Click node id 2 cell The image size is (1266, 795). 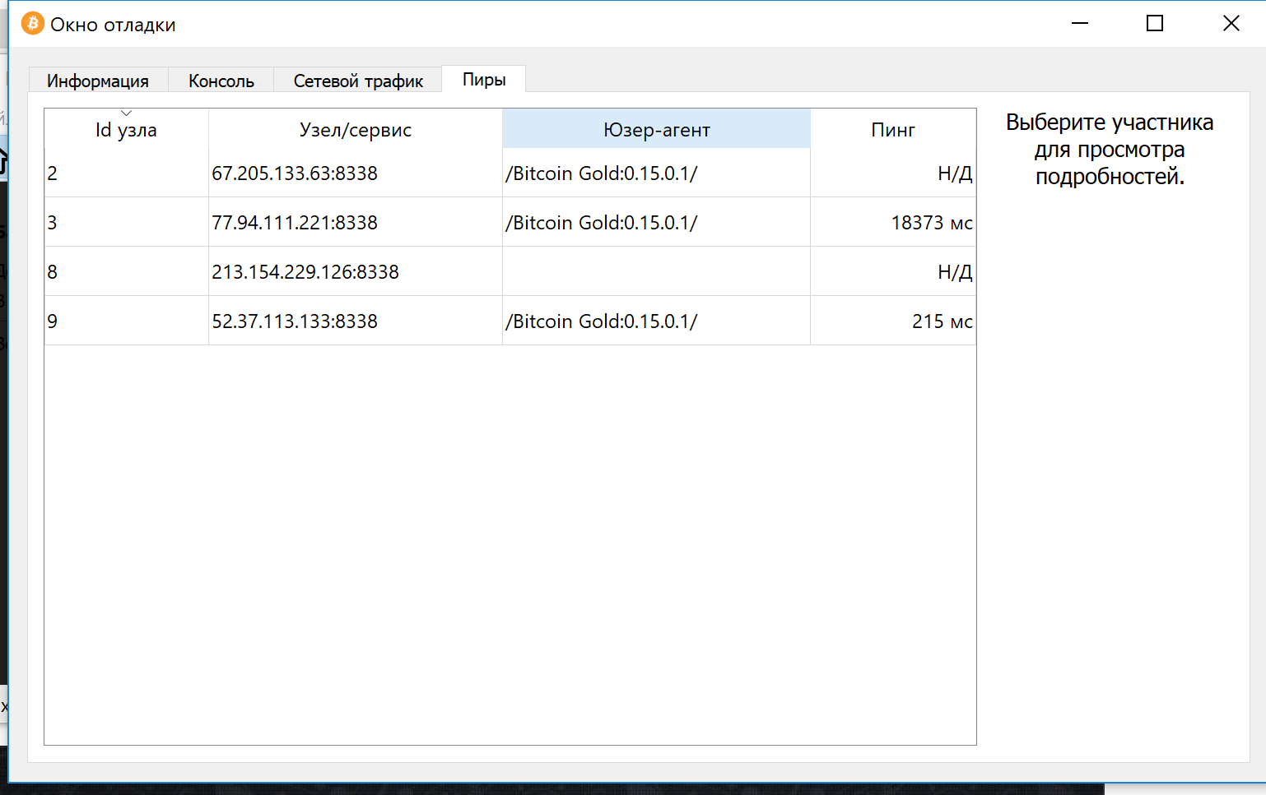point(126,173)
